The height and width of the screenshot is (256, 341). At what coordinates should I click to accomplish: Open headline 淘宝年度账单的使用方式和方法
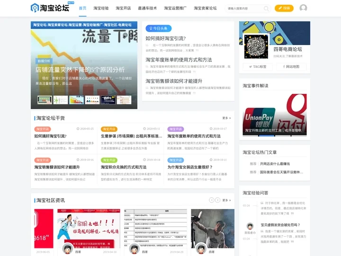(x=179, y=60)
